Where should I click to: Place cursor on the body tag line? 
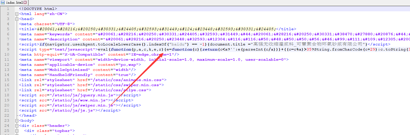[27, 121]
